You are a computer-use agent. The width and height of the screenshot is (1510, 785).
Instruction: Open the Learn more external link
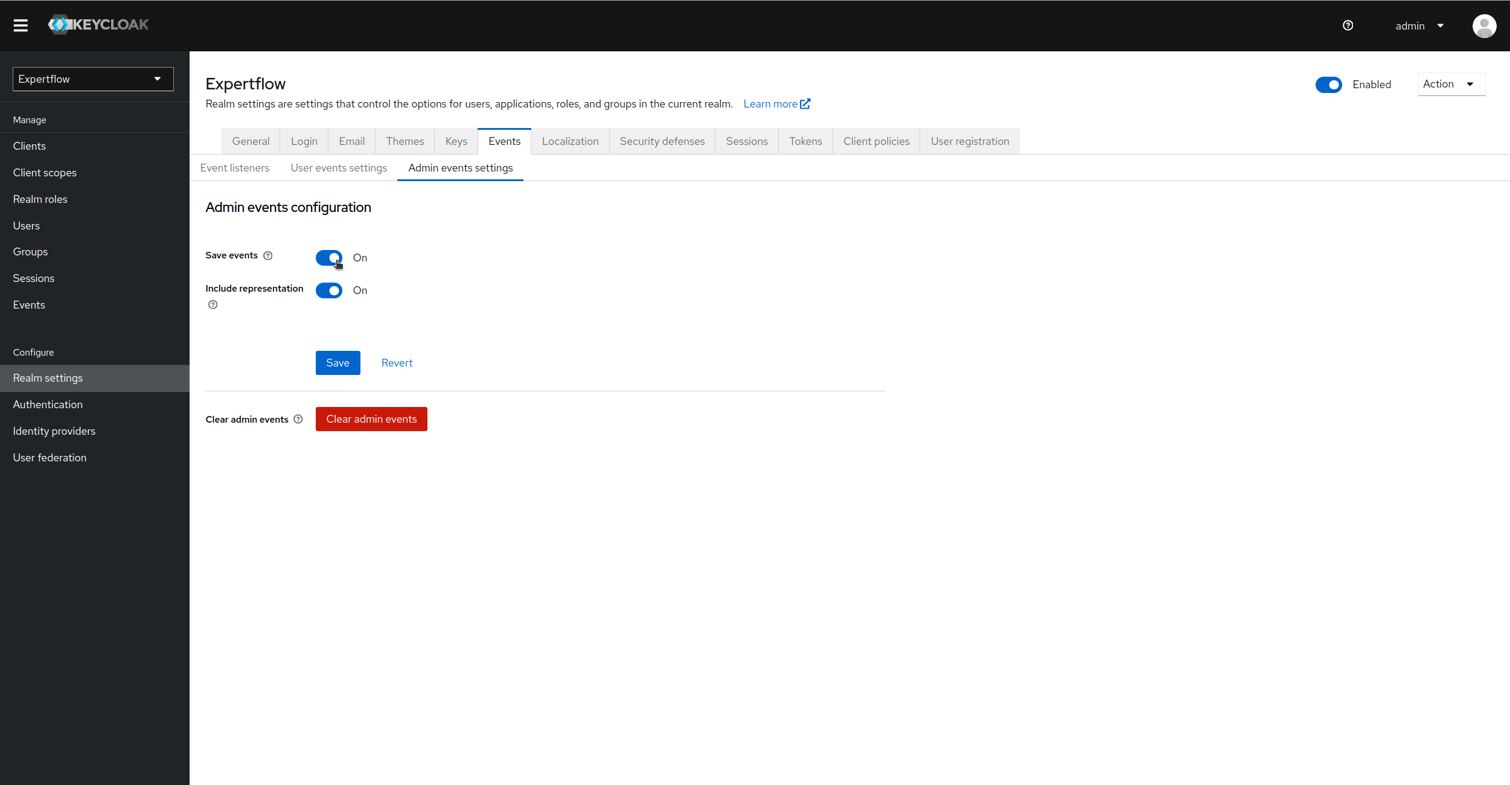click(x=776, y=104)
